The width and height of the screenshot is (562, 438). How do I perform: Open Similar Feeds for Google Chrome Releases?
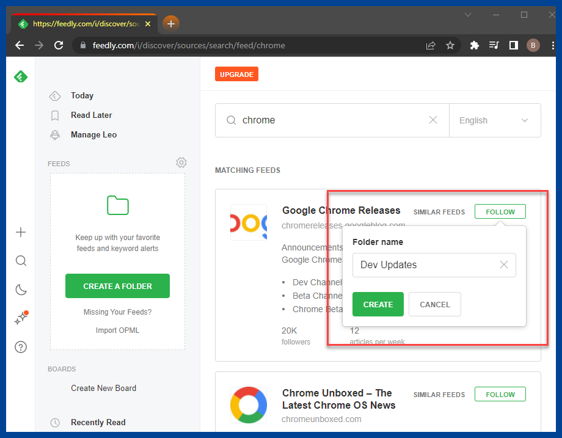coord(439,212)
